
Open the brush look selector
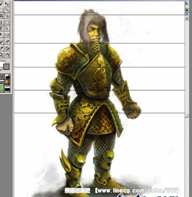coord(7,89)
